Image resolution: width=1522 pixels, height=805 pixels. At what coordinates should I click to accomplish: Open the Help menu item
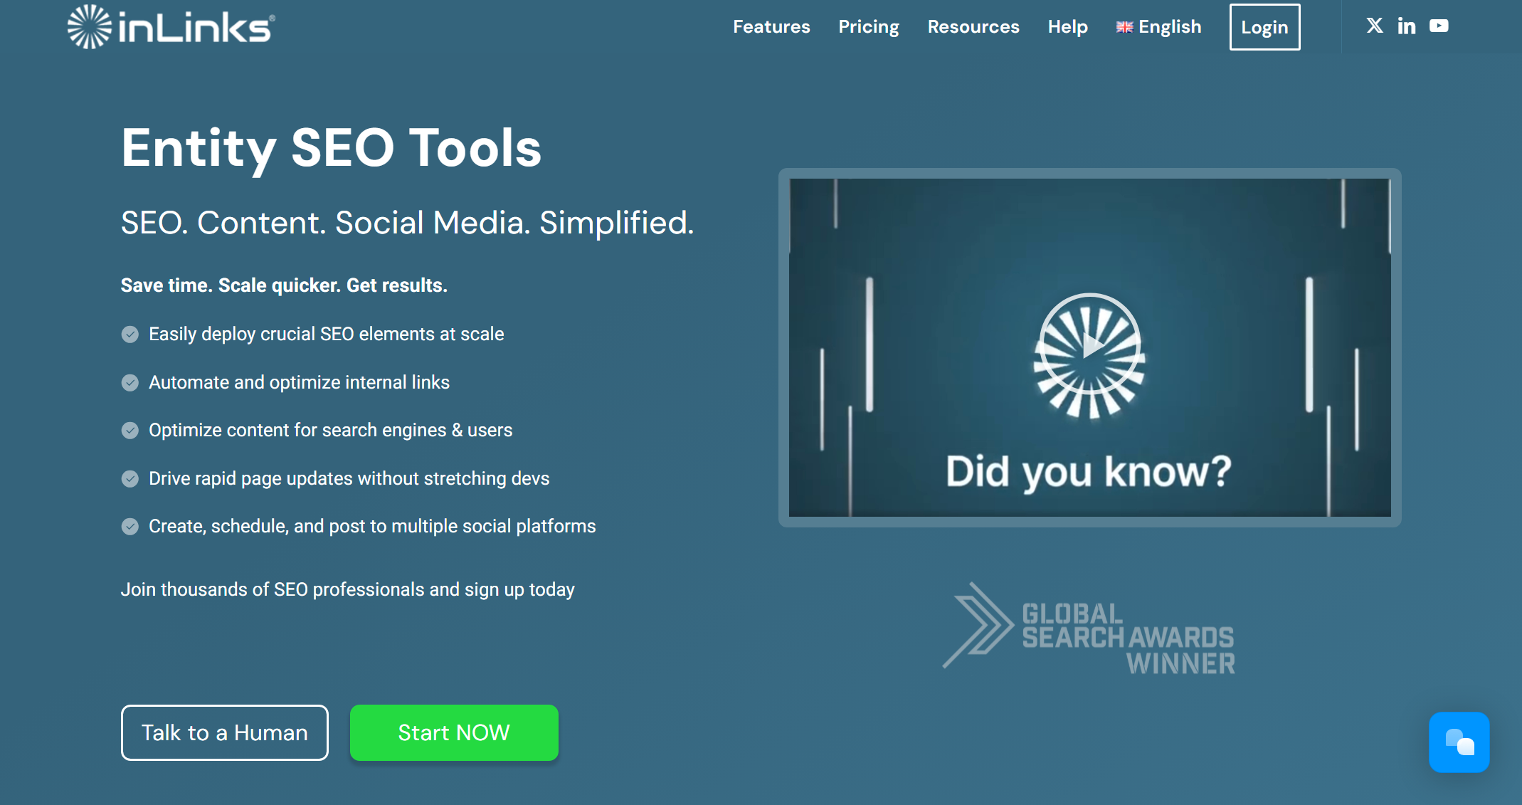pyautogui.click(x=1067, y=26)
